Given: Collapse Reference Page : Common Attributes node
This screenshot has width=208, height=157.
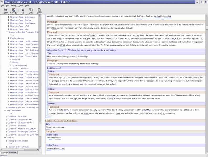Looking at the screenshot, I should pyautogui.click(x=9, y=56).
